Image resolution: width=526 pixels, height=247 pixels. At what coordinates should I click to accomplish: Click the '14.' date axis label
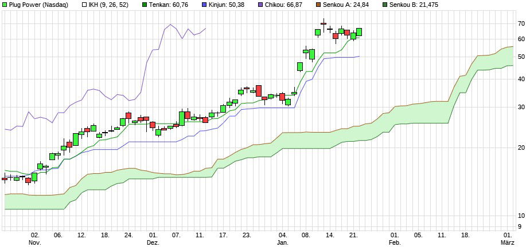(x=330, y=235)
